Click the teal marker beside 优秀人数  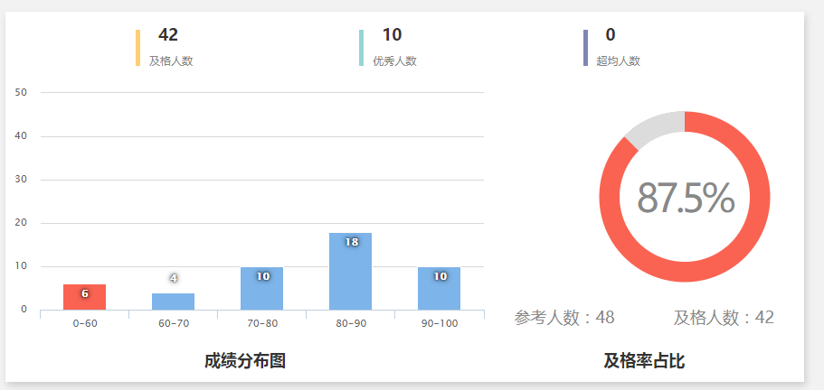click(362, 48)
